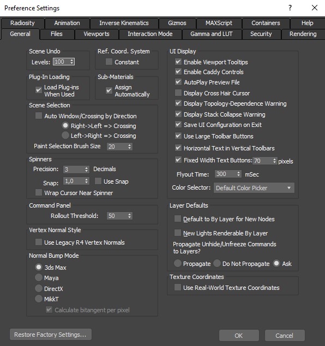Click Paint Selection Brush Size spinner arrows
325x346 pixels.
click(x=130, y=147)
